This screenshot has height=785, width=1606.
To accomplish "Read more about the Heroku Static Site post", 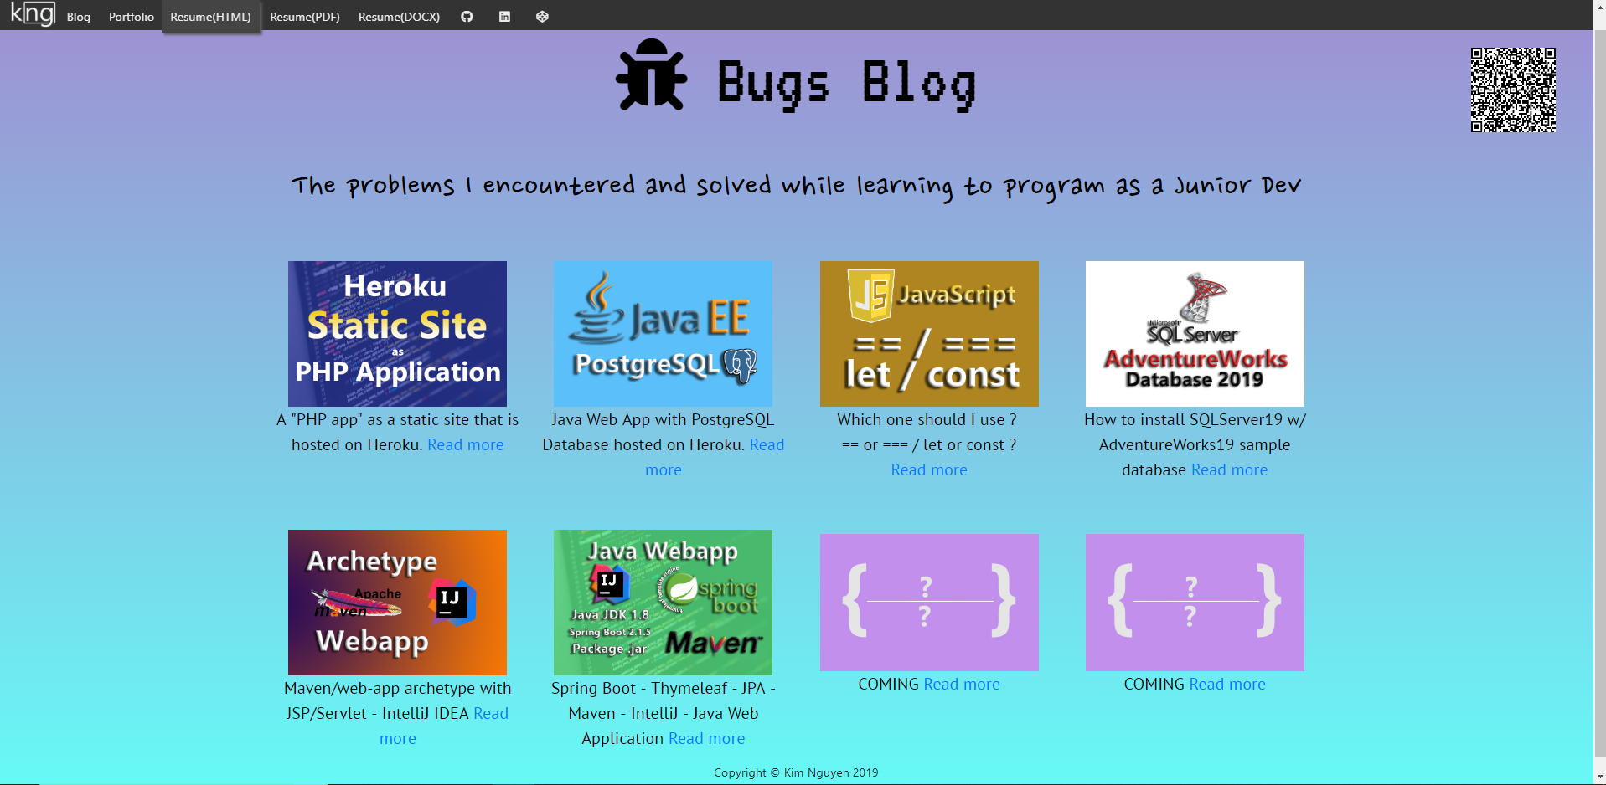I will [465, 444].
